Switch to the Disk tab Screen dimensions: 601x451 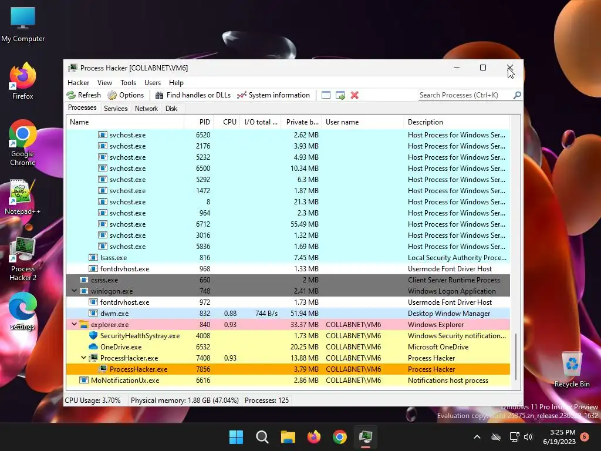(x=171, y=109)
